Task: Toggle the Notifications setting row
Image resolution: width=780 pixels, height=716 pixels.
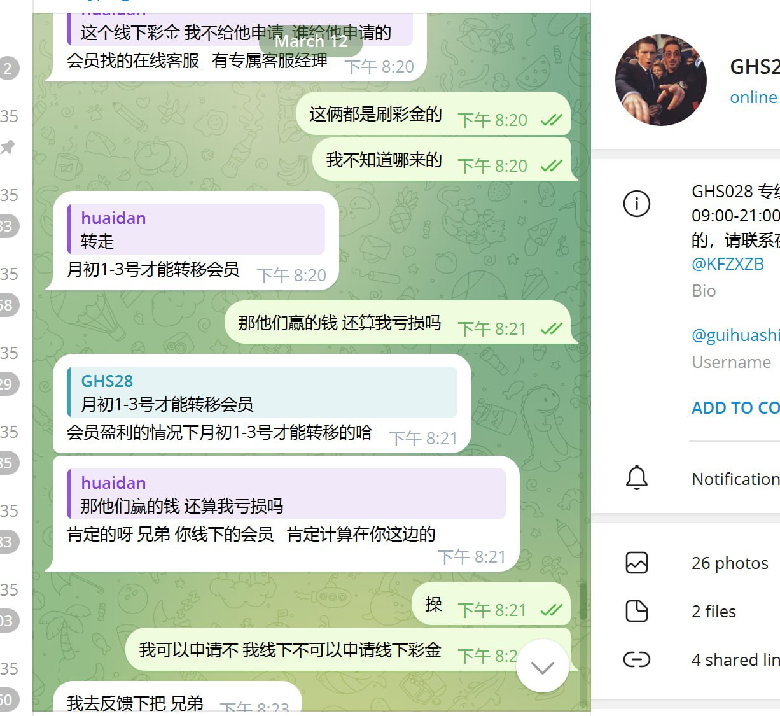Action: [x=686, y=478]
